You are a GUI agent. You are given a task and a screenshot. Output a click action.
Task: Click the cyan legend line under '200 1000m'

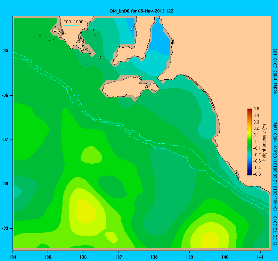[70, 25]
